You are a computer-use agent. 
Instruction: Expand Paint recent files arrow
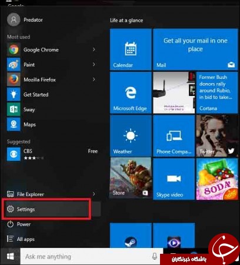[94, 64]
